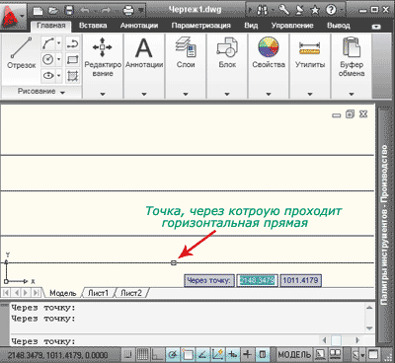This screenshot has height=363, width=395.
Task: Open quick access toolbar customize dropdown
Action: (141, 11)
